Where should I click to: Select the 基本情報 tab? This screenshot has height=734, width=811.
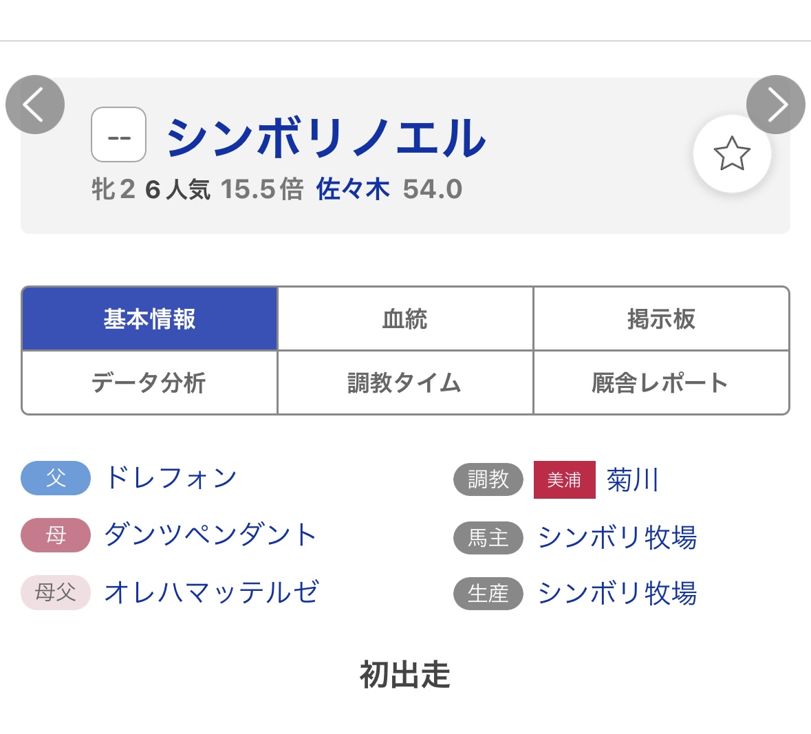150,319
